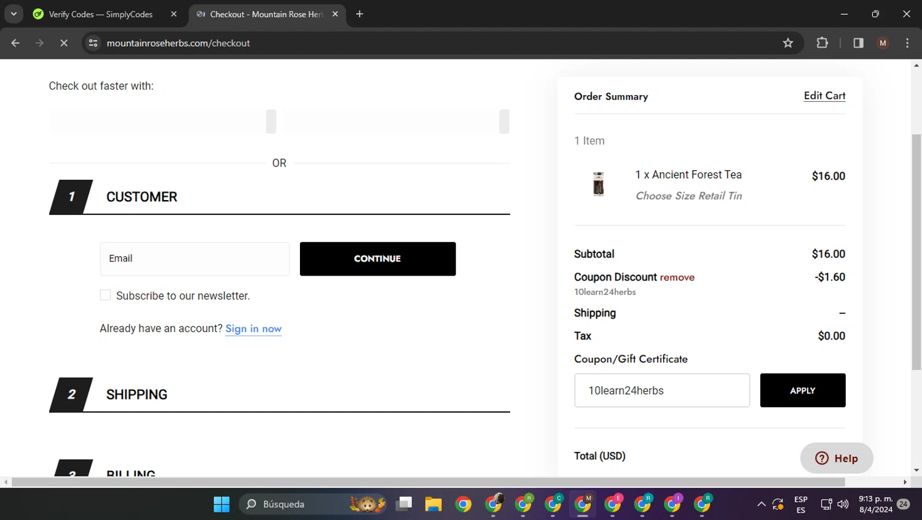This screenshot has width=922, height=520.
Task: Select the Checkout - Mountain Rose Herbs tab
Action: click(x=267, y=14)
